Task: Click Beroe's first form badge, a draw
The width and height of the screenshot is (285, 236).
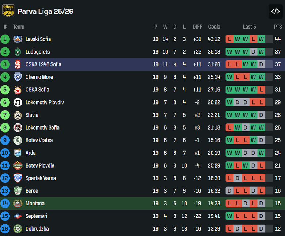Action: coord(229,191)
